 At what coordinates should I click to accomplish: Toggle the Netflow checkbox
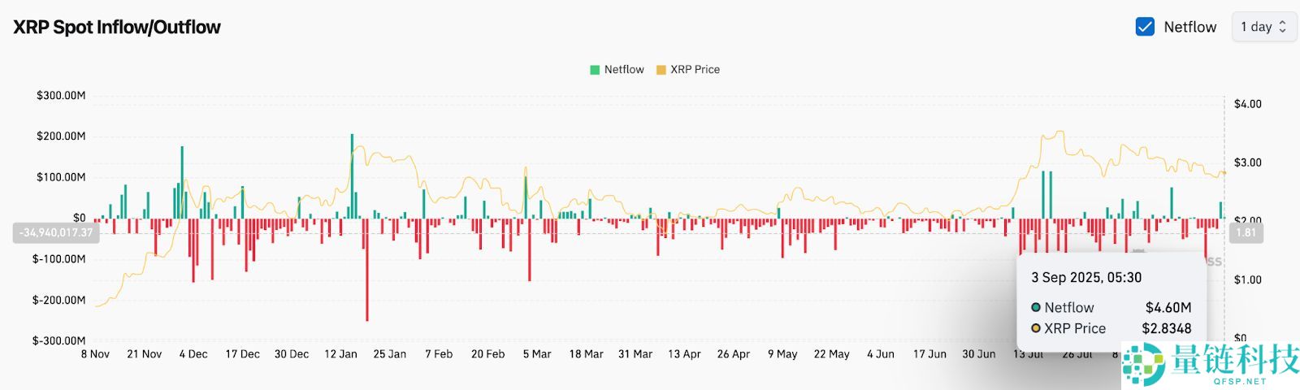coord(1145,27)
